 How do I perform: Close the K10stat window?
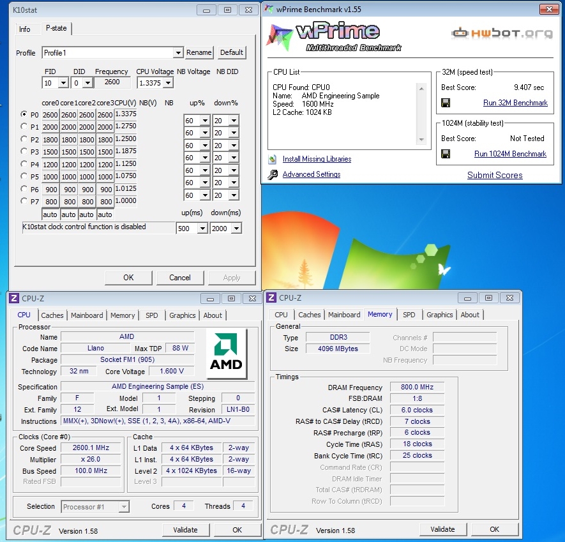click(x=248, y=10)
